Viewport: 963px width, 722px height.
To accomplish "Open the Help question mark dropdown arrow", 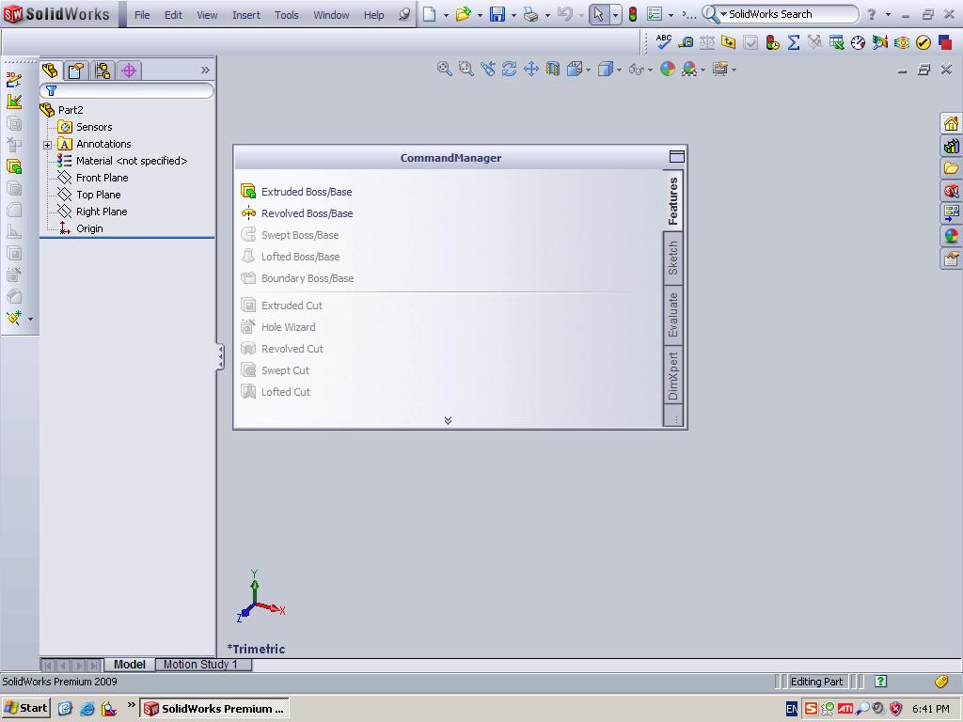I will (x=888, y=14).
